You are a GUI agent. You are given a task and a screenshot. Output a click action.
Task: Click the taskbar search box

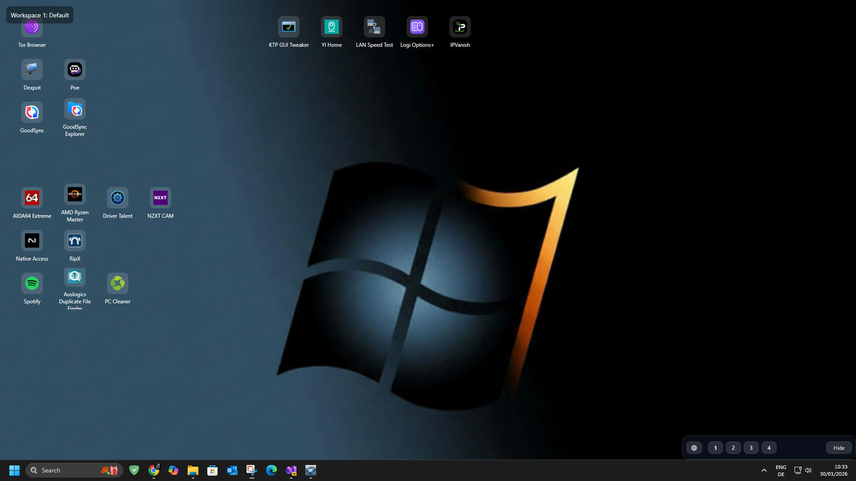[67, 470]
